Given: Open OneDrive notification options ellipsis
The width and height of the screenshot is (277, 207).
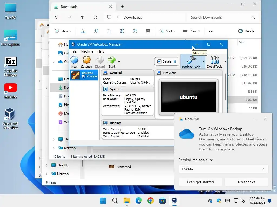Looking at the screenshot, I should tap(254, 119).
